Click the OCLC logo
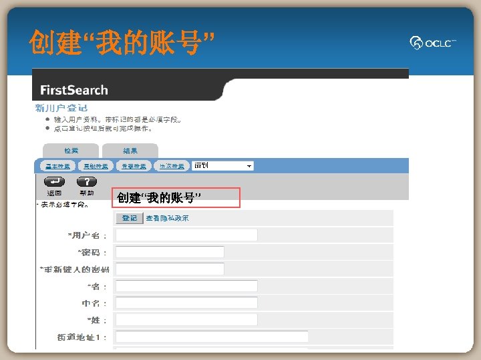Viewport: 481px width, 360px height. click(432, 43)
